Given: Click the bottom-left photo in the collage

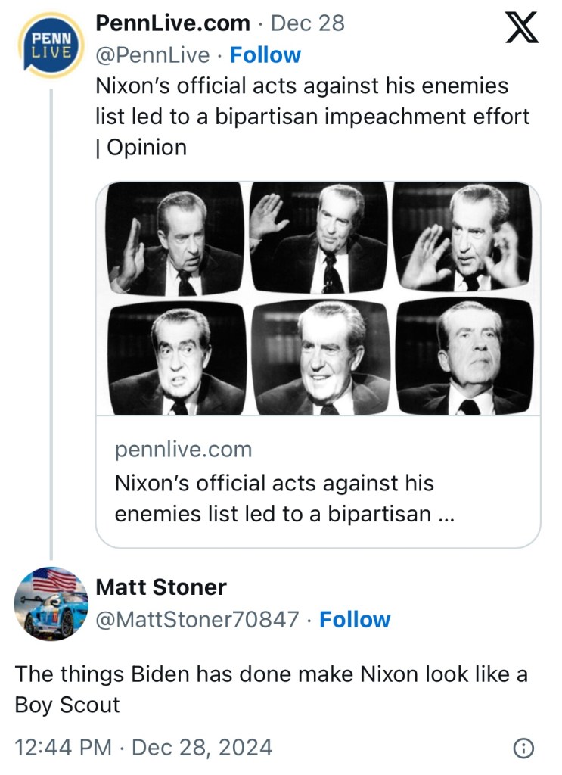Looking at the screenshot, I should click(x=177, y=357).
